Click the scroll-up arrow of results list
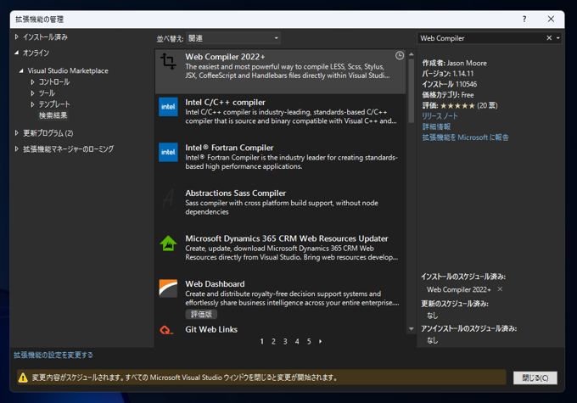 click(x=412, y=54)
